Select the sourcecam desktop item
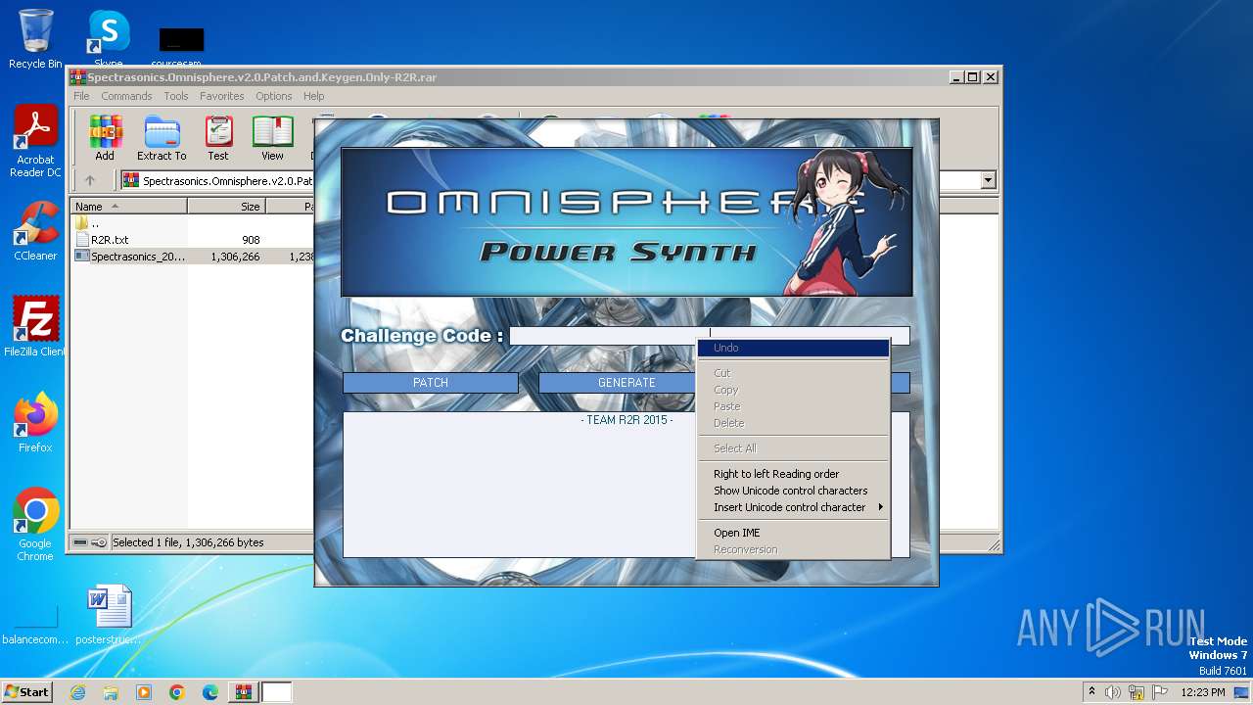 (181, 45)
